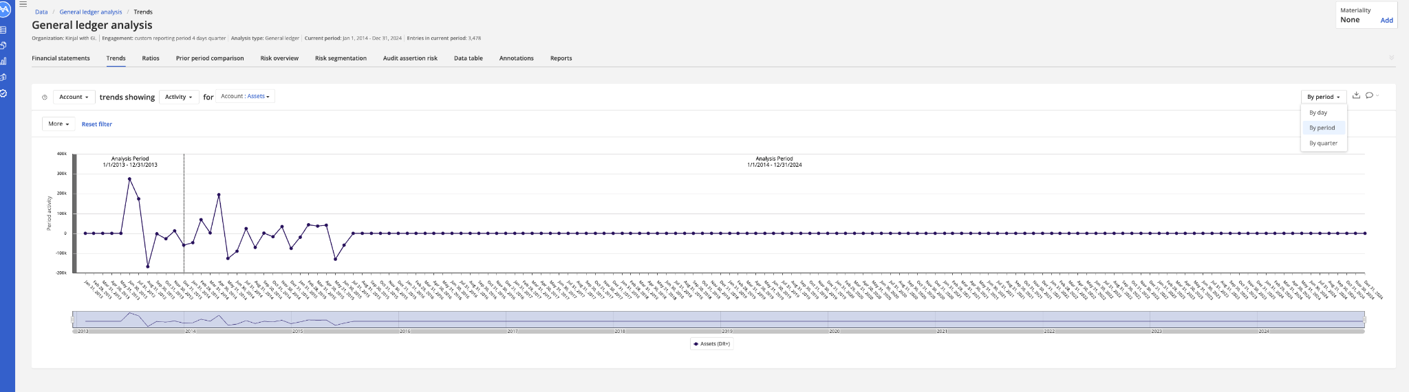Open the list/data icon in the left sidebar
This screenshot has height=392, width=1409.
(3, 30)
